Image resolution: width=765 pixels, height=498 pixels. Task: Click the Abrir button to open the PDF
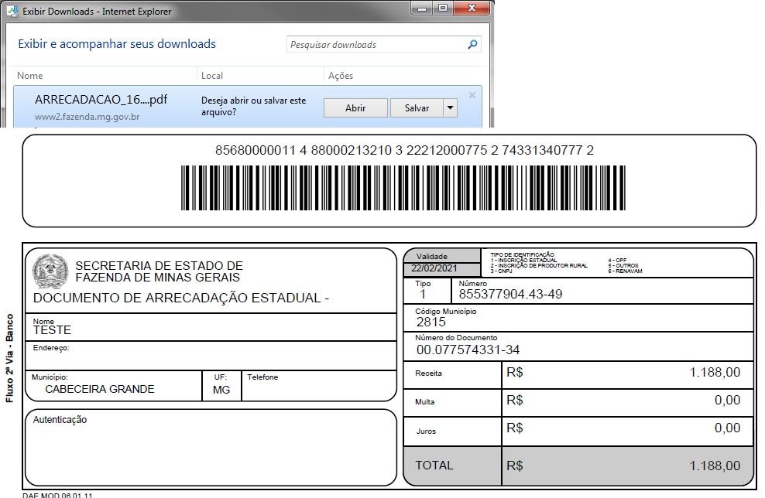click(x=355, y=107)
